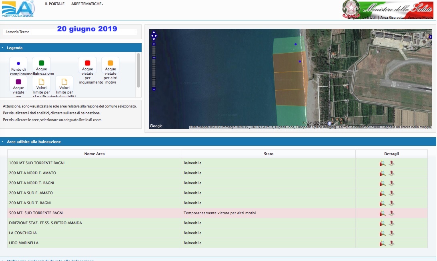The height and width of the screenshot is (261, 437).
Task: Locate 200 MT A NORD T. BAGNI on map
Action: tap(391, 183)
